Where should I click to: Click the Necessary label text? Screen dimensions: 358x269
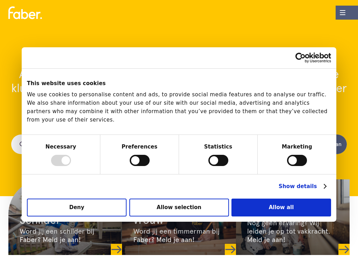tap(61, 147)
